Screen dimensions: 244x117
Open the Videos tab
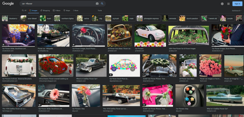(56, 11)
